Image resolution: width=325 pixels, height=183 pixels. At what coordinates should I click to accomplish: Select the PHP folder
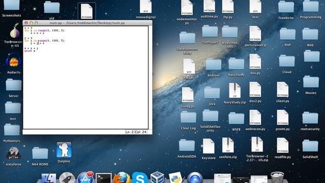287,34
